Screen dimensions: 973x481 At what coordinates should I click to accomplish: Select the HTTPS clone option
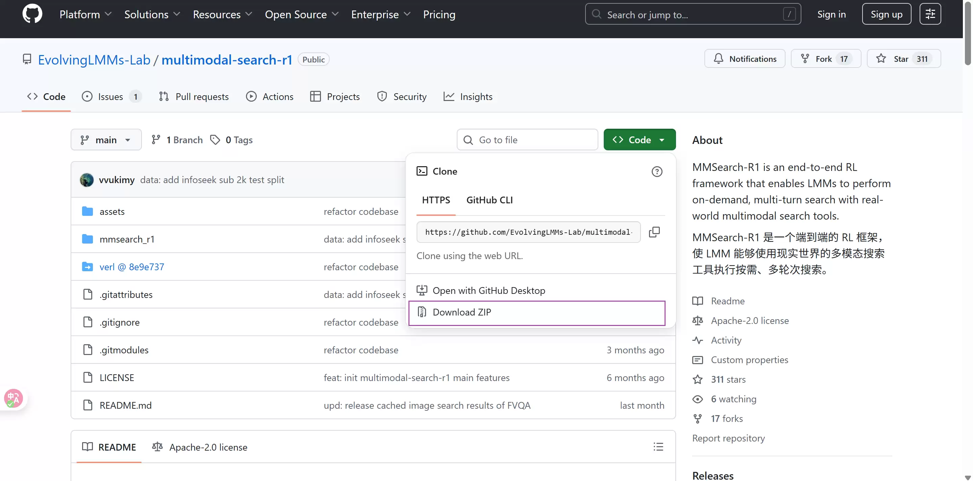tap(436, 200)
